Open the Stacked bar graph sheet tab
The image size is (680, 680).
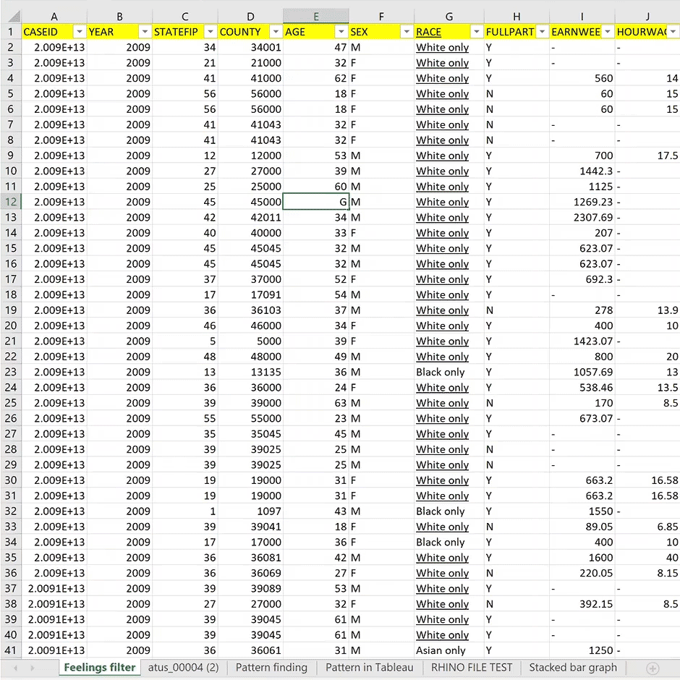[x=573, y=668]
